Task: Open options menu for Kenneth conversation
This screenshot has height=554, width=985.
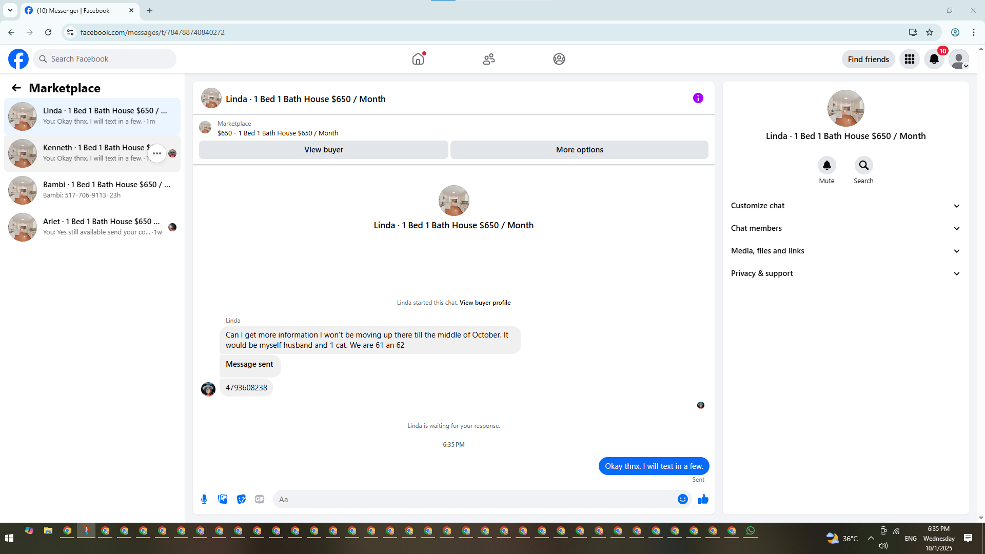Action: tap(157, 153)
